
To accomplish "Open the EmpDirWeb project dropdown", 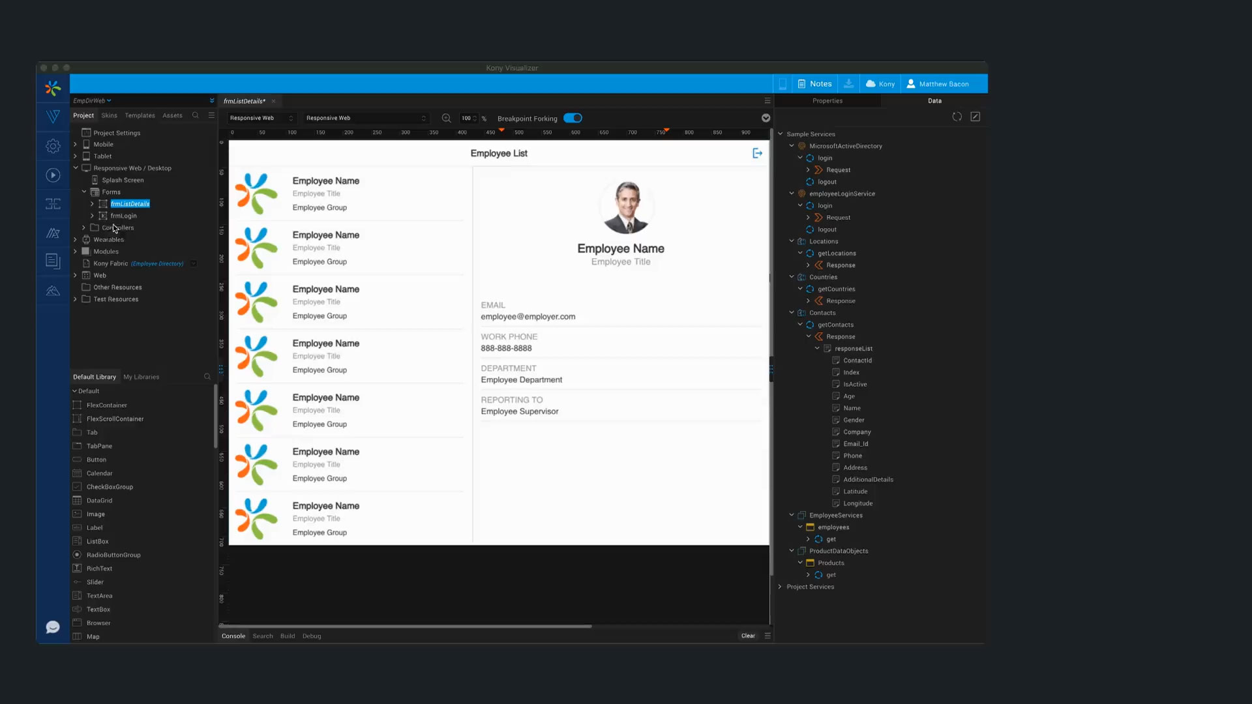I will (x=92, y=101).
